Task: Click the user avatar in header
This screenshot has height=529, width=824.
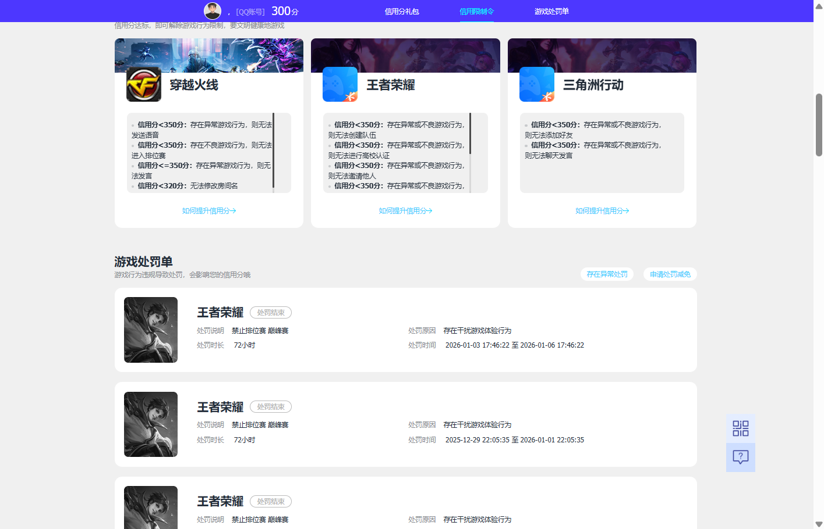Action: pos(212,11)
